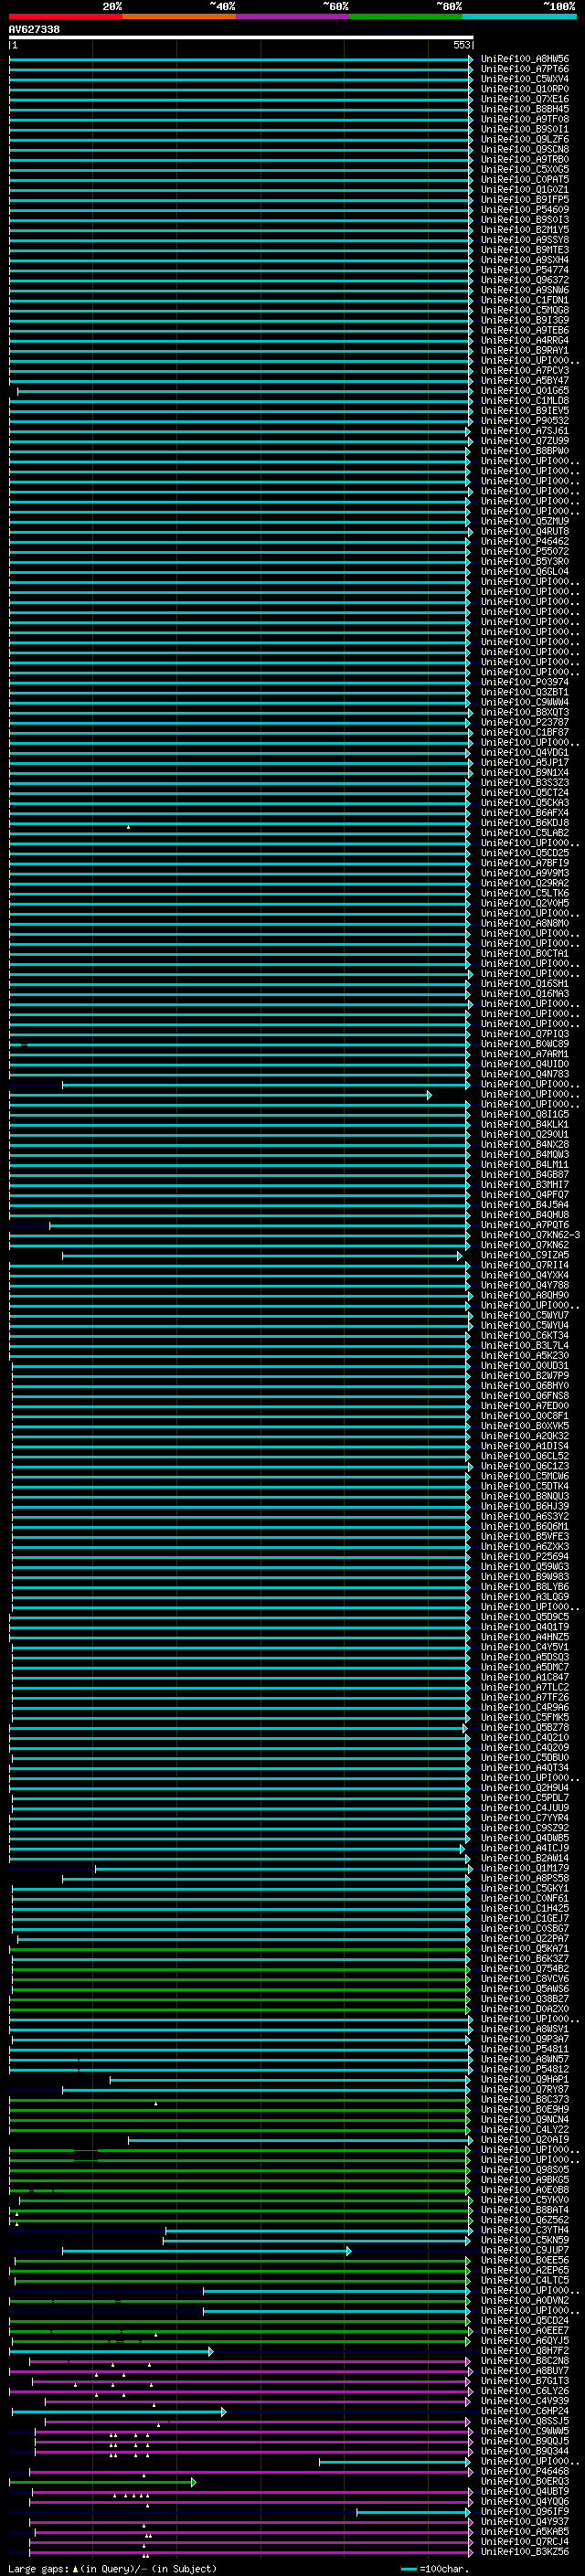Select the UniRef100_A7ED00 label

point(525,1406)
